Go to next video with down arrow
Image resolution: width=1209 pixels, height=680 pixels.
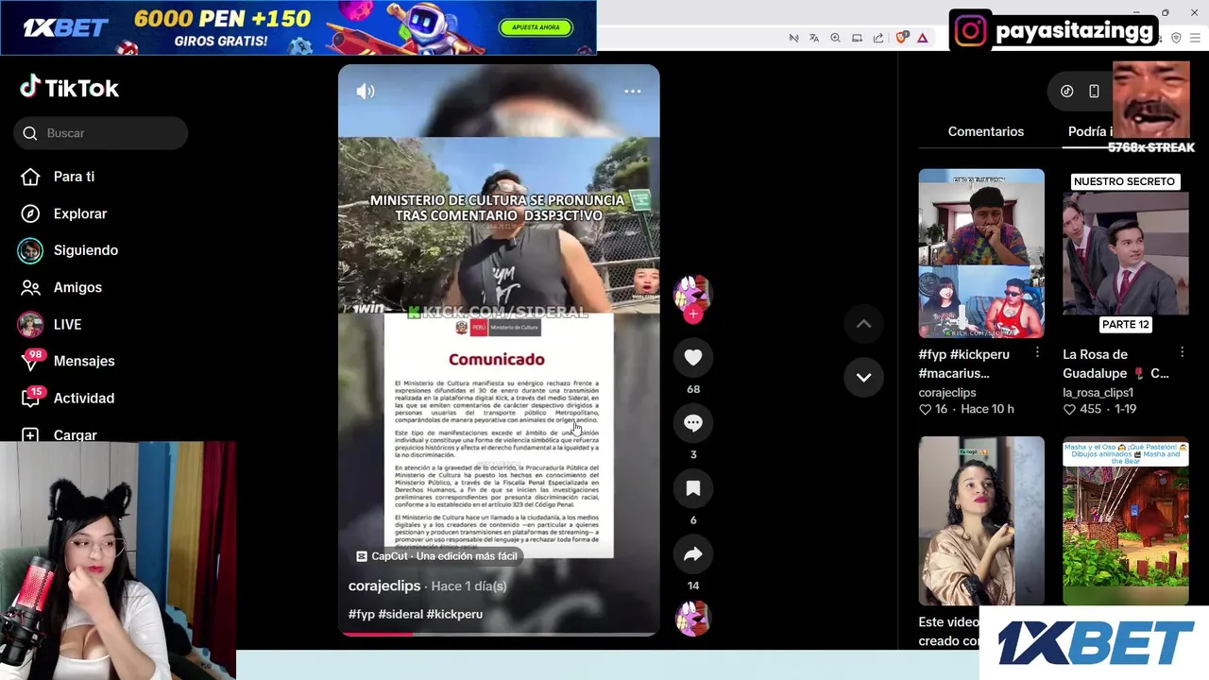click(x=863, y=377)
